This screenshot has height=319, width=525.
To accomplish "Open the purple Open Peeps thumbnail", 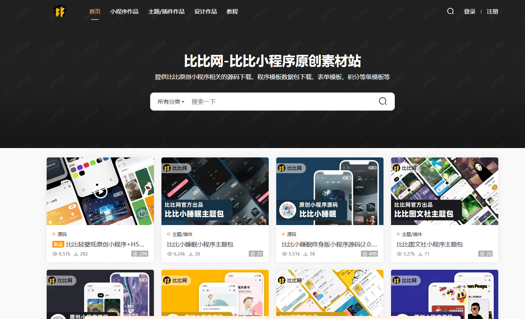I will (x=444, y=294).
